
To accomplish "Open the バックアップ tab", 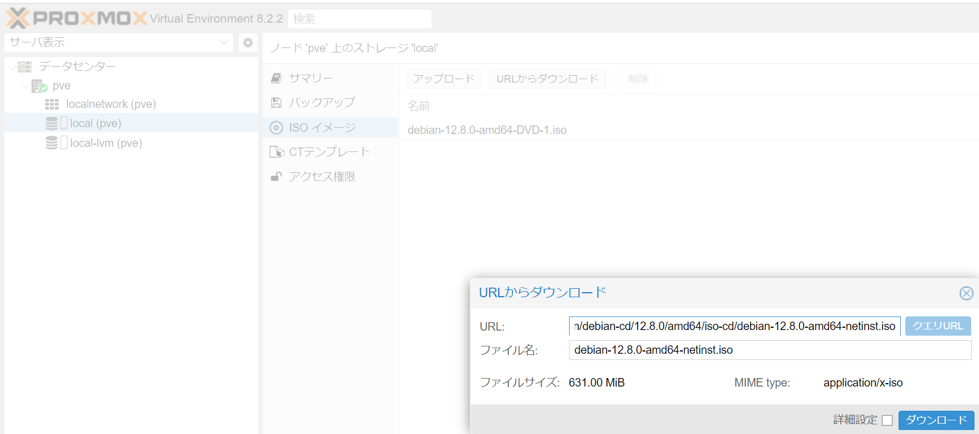I will point(331,102).
